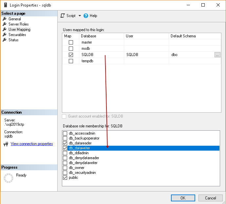Click the progress spinner icon
Screen dimensions: 226x204
(x=9, y=178)
